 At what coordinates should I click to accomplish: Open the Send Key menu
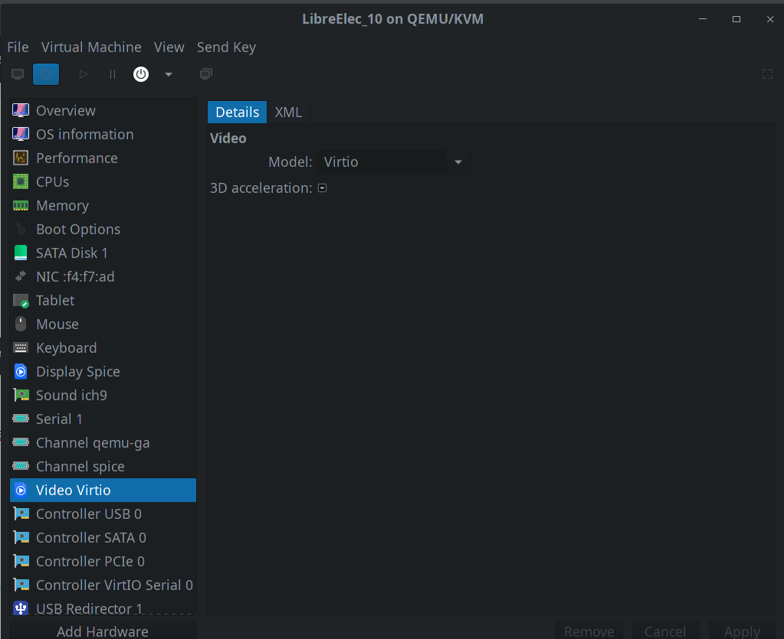(x=226, y=47)
